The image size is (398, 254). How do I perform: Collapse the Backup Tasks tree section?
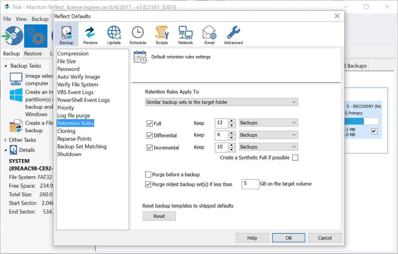(x=6, y=66)
